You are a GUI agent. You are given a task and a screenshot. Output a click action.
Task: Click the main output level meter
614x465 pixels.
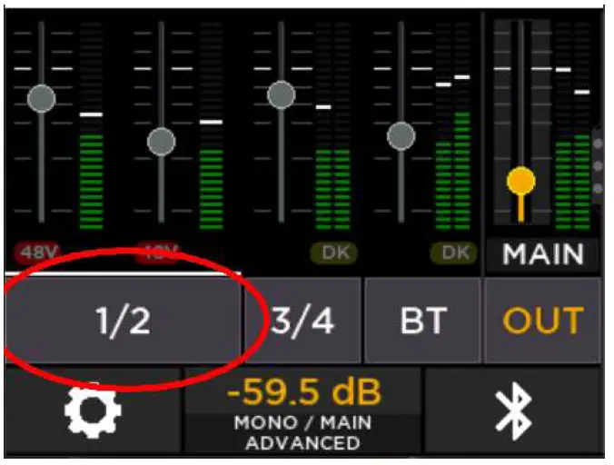pyautogui.click(x=572, y=125)
